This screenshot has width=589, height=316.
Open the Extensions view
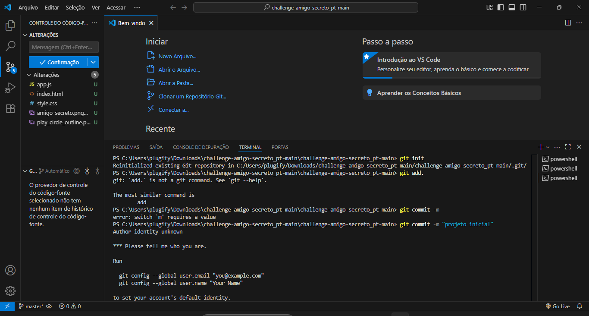click(10, 108)
